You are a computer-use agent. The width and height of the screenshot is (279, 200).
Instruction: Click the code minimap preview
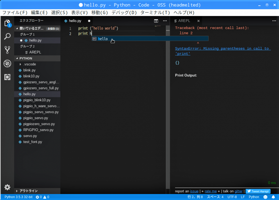[158, 26]
